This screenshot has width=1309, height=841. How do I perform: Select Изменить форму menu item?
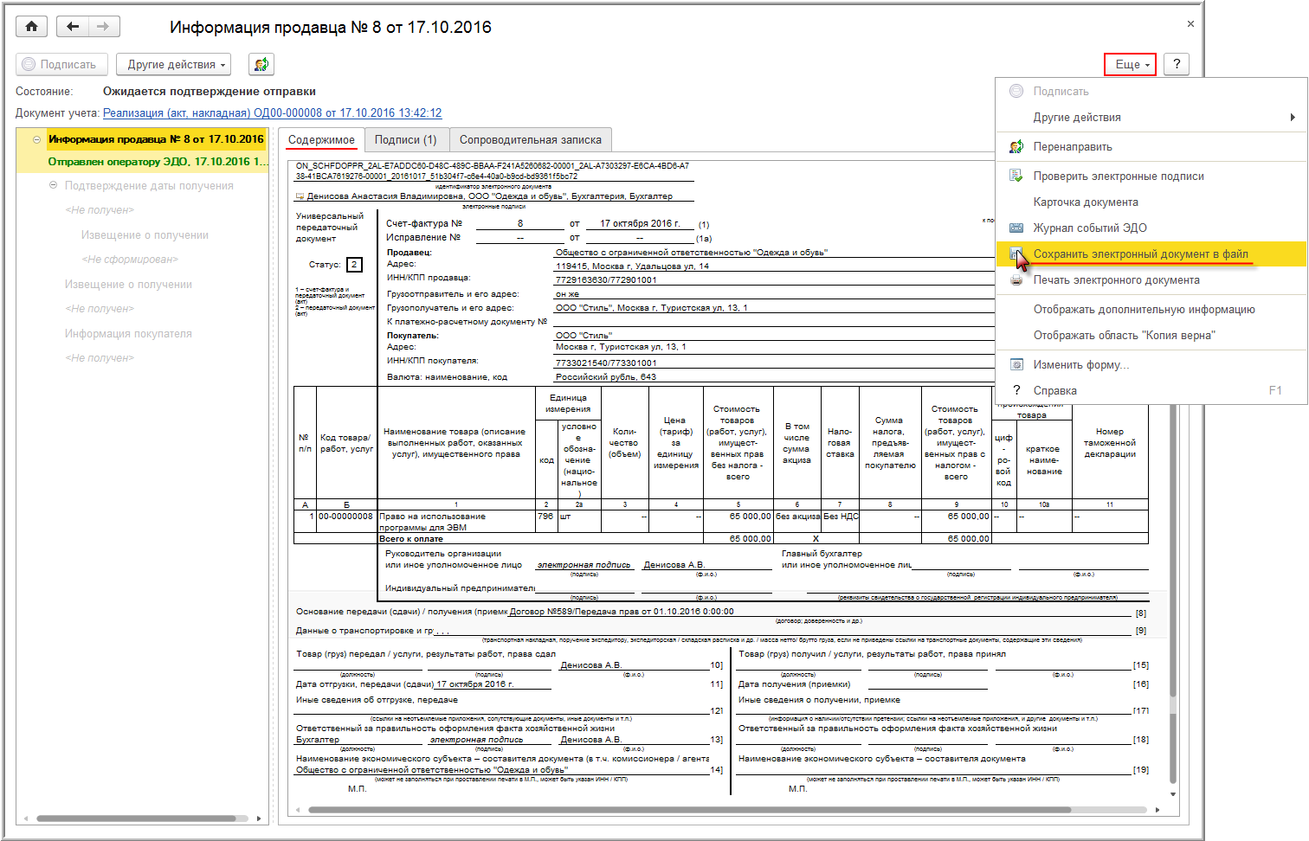pos(1151,365)
